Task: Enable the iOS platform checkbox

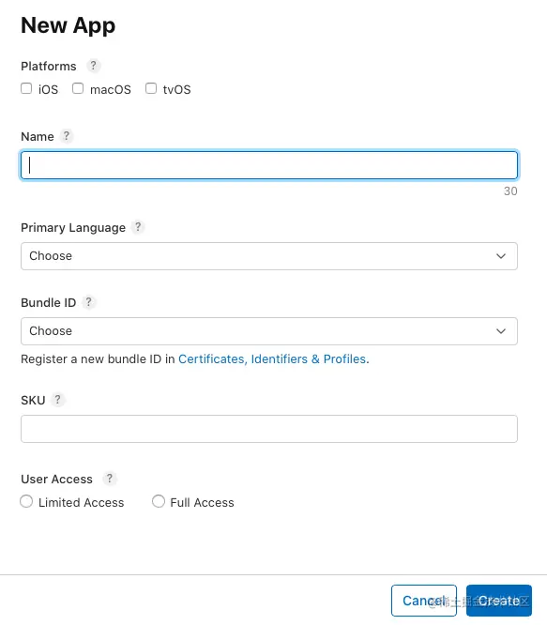Action: (26, 88)
